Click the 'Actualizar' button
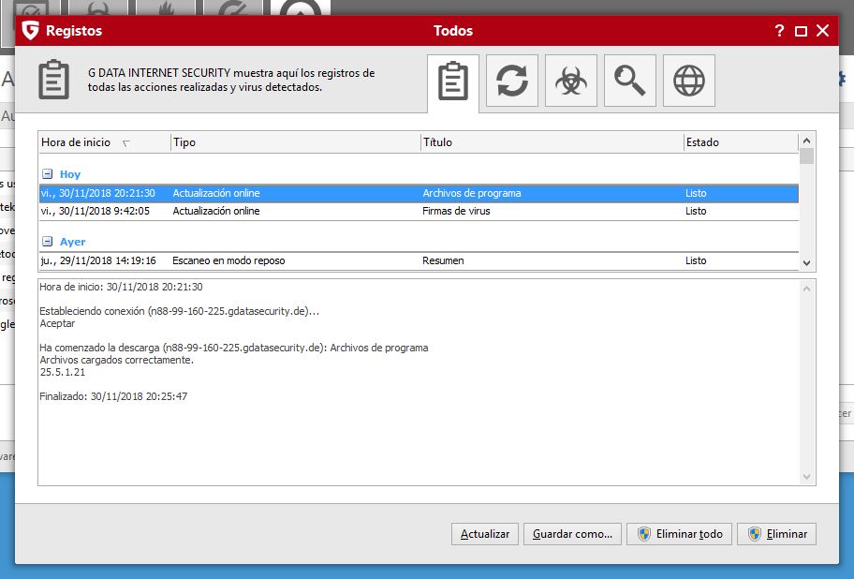Image resolution: width=854 pixels, height=579 pixels. point(485,534)
